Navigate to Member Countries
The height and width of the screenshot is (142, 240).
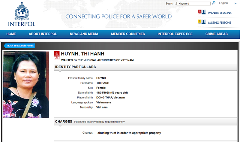pyautogui.click(x=128, y=34)
